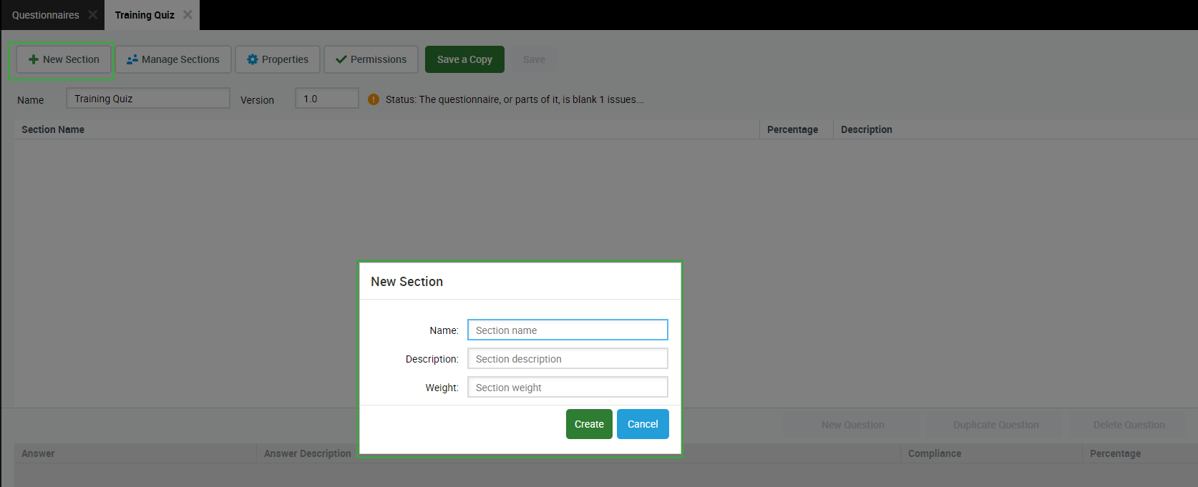Select the Training Quiz tab

tap(145, 15)
